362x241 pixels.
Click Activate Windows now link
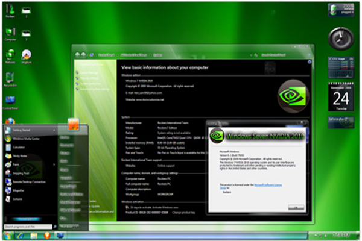(x=167, y=207)
